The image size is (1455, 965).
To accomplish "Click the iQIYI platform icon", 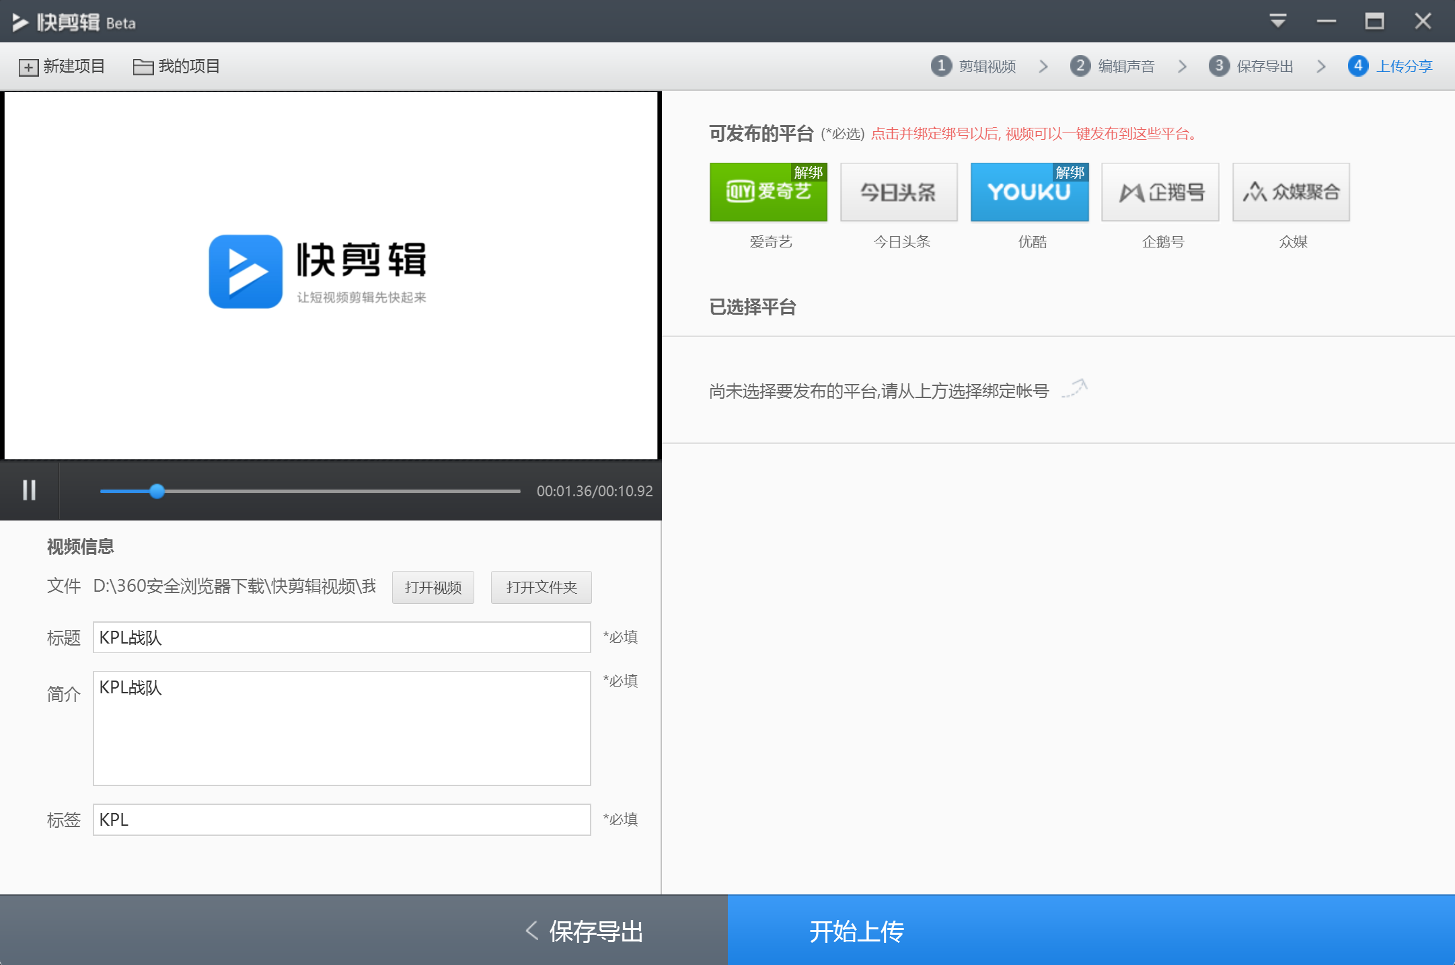I will [x=767, y=194].
